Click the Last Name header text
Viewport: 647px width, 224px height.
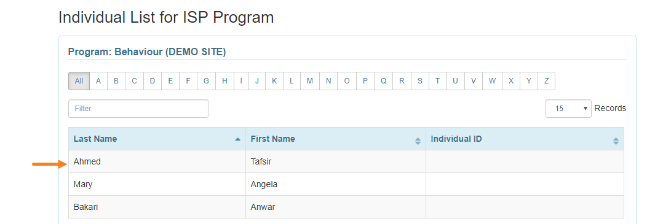(95, 139)
